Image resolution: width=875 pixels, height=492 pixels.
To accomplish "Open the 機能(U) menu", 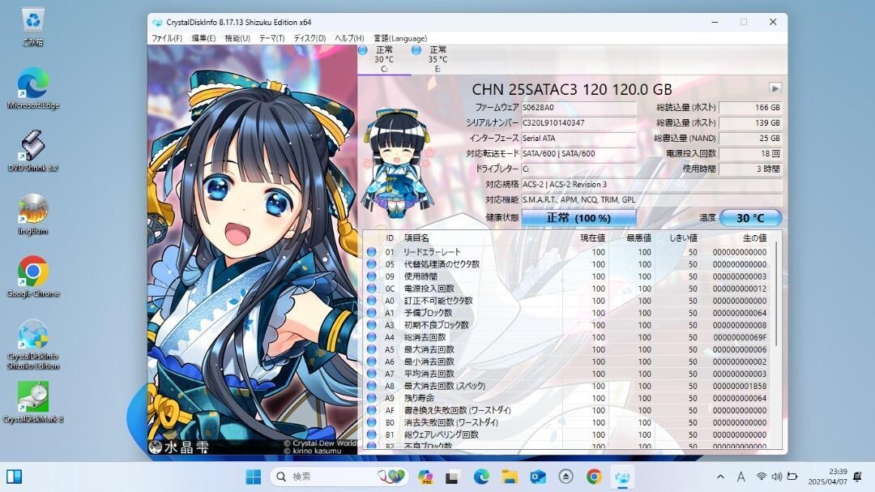I will tap(237, 38).
